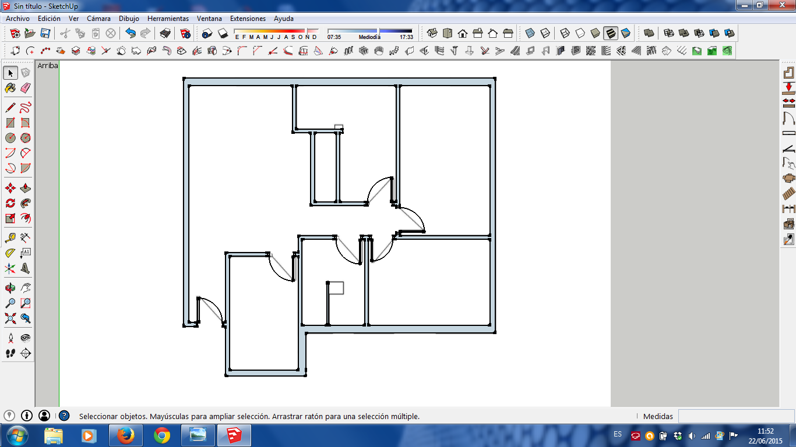Select the Move tool
The image size is (796, 447).
tap(10, 188)
